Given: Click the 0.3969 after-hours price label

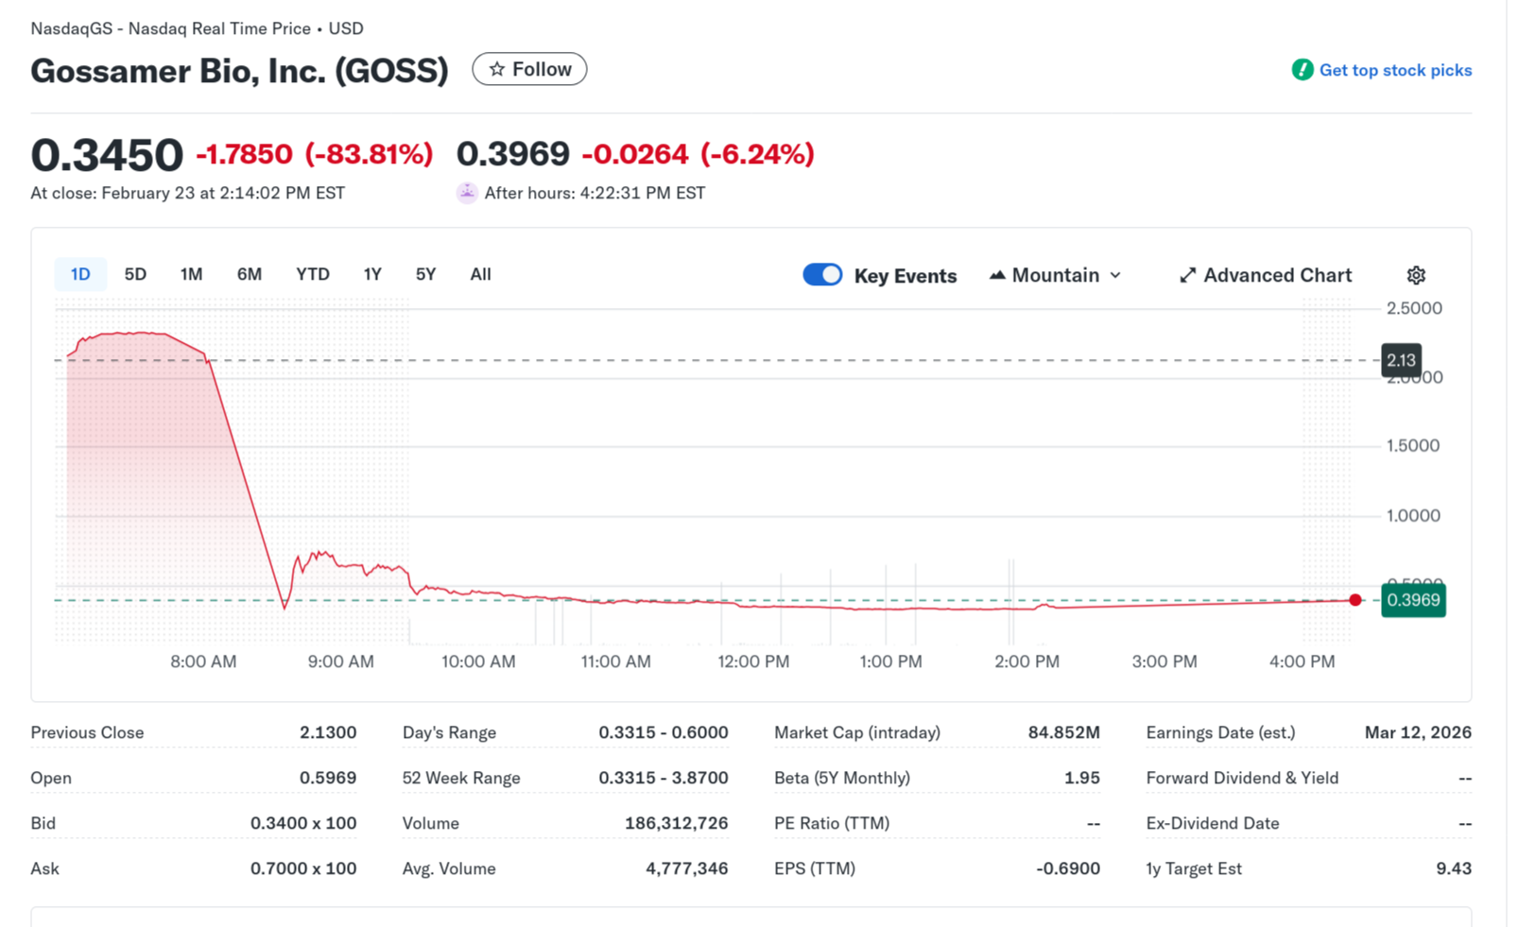Looking at the screenshot, I should click(1413, 600).
